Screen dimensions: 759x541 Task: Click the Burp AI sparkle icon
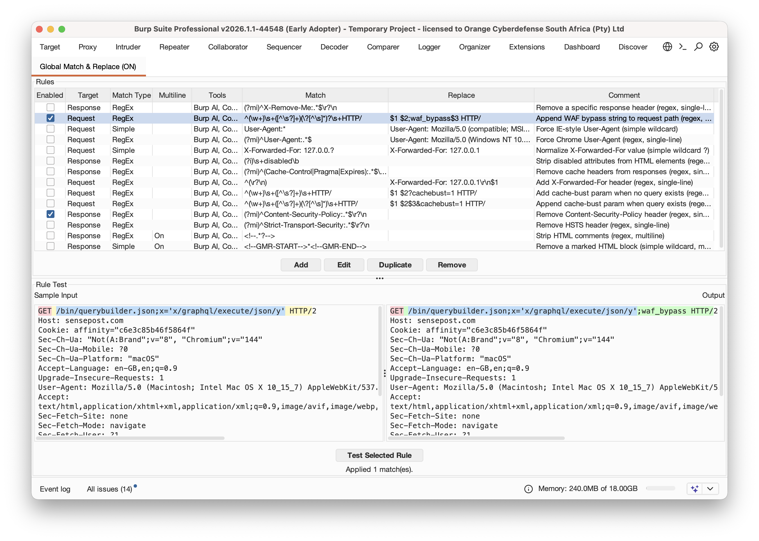pos(695,489)
